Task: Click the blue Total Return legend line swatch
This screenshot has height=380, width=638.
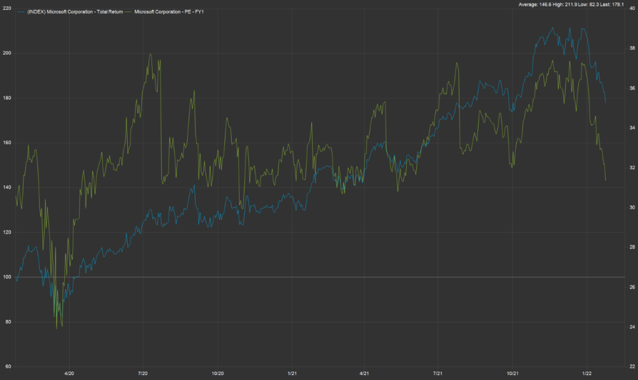Action: click(x=21, y=12)
